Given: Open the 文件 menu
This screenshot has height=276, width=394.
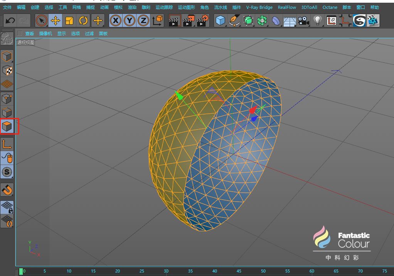Looking at the screenshot, I should 7,7.
